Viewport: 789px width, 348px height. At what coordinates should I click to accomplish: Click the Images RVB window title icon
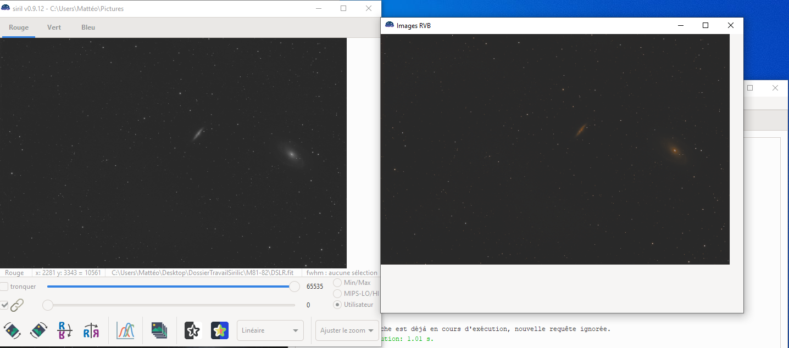coord(390,25)
